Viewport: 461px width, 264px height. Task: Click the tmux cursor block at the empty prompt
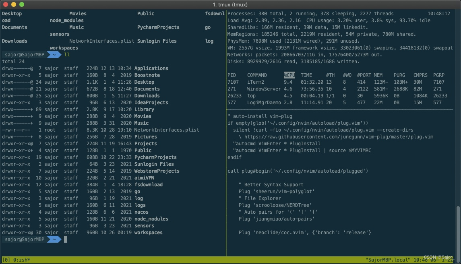click(x=65, y=239)
